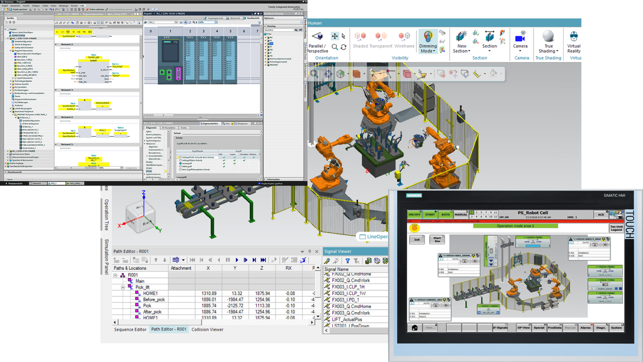This screenshot has width=643, height=362.
Task: Select the measurement ruler tool in the viewport toolbar
Action: click(x=476, y=74)
